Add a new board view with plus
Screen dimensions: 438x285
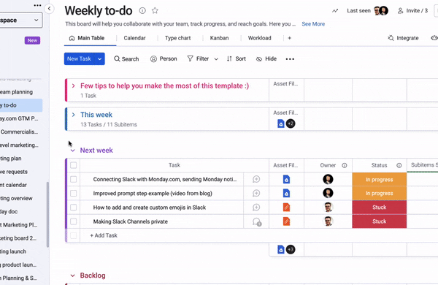click(x=289, y=38)
